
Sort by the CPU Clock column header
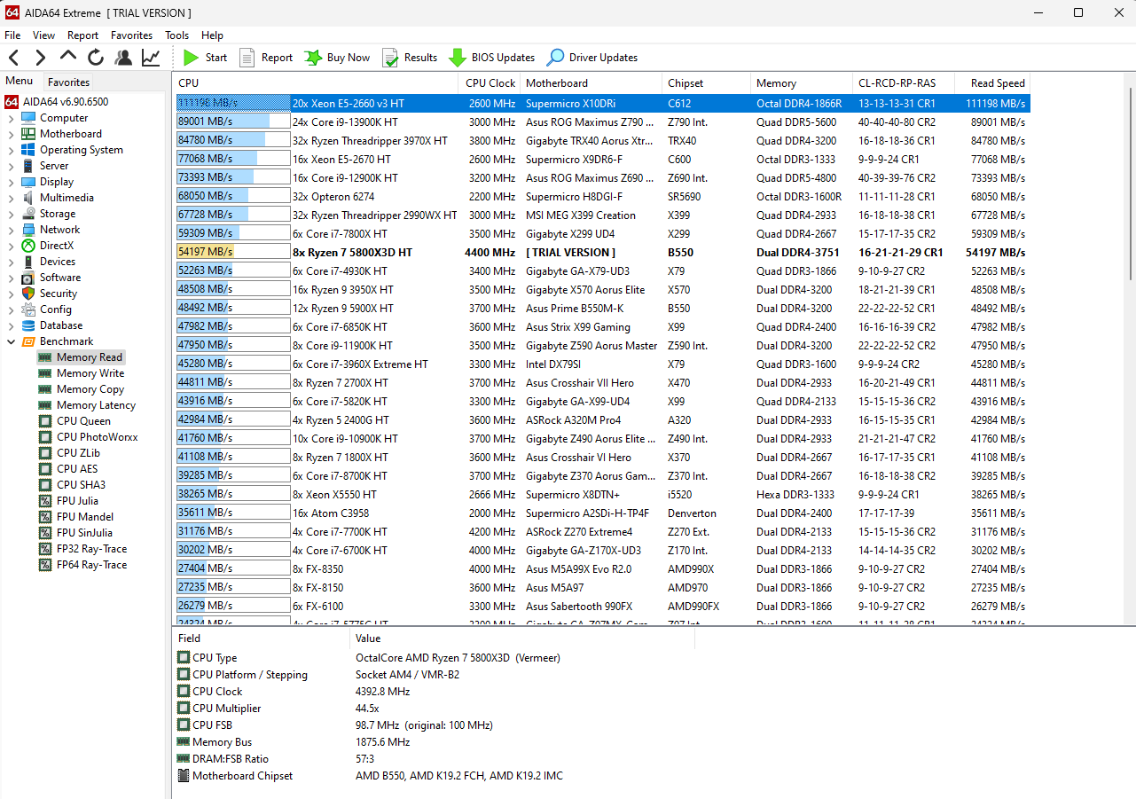pyautogui.click(x=489, y=83)
